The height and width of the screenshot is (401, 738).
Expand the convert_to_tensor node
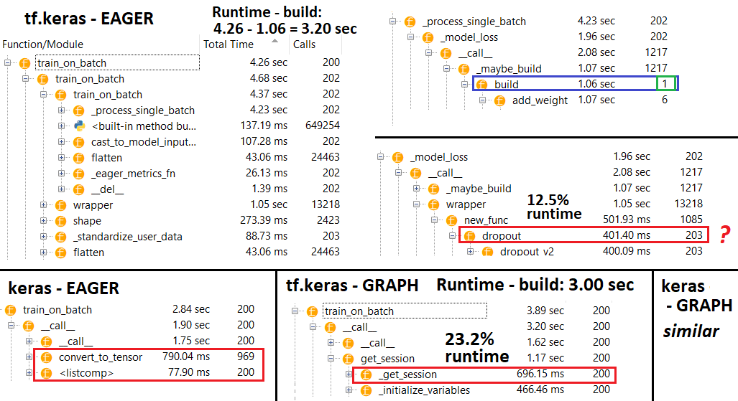click(29, 357)
